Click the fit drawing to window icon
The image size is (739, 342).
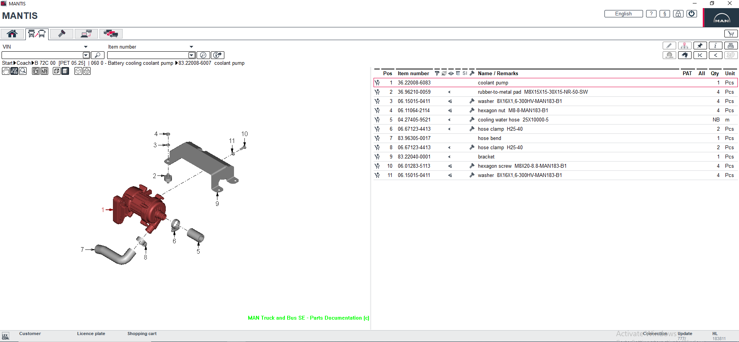pyautogui.click(x=36, y=71)
